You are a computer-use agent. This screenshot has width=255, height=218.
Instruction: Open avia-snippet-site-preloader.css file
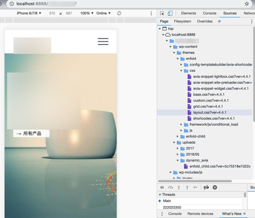[222, 82]
